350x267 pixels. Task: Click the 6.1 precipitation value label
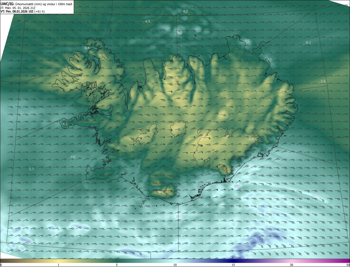(x=308, y=42)
